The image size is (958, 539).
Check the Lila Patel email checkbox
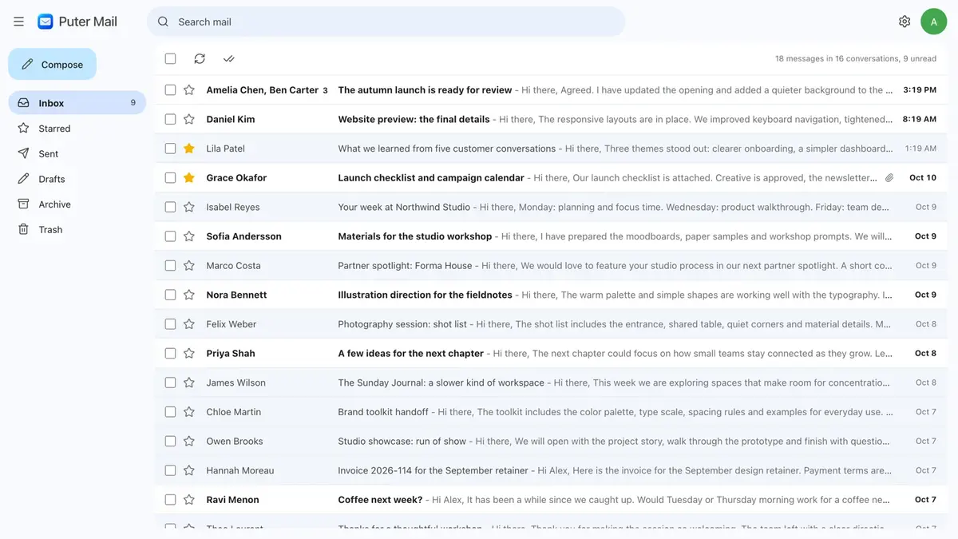click(170, 149)
